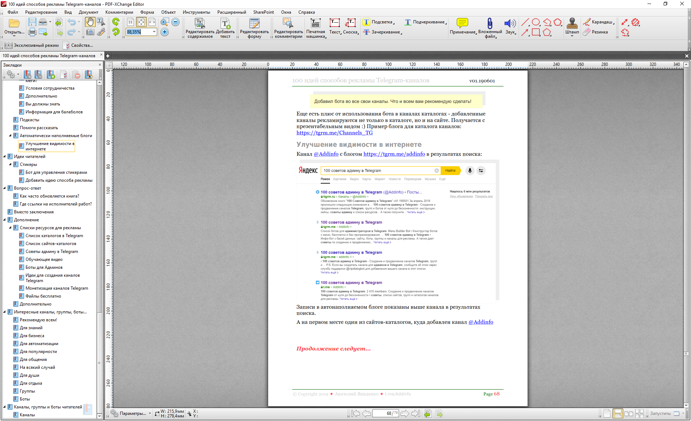Open the Файл menu
Viewport: 691px width, 421px height.
point(13,12)
